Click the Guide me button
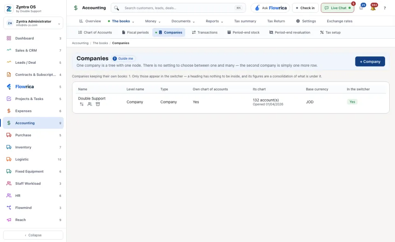Viewport: 395px width, 242px height. (123, 58)
